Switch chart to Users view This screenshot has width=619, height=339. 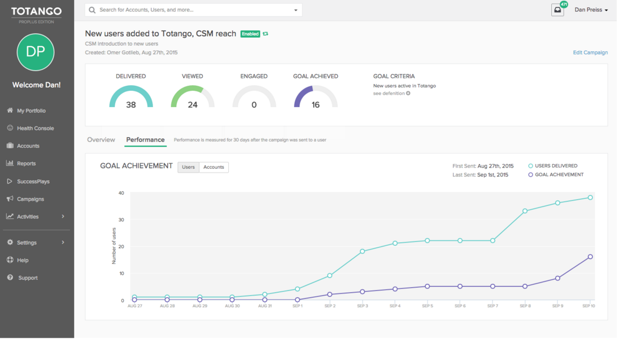pyautogui.click(x=188, y=167)
